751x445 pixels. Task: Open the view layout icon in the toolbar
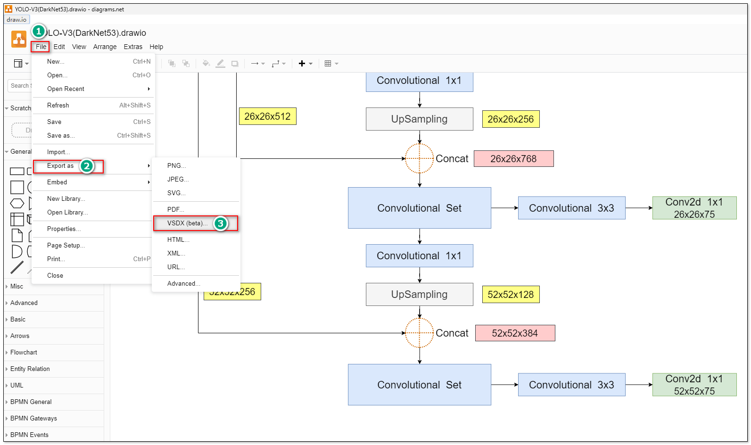pyautogui.click(x=21, y=63)
